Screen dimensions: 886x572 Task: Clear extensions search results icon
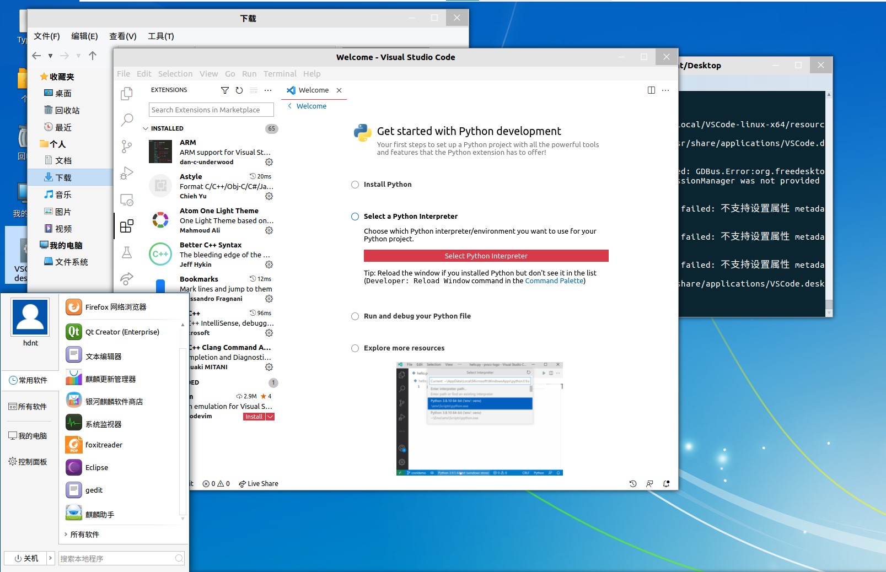pos(254,90)
